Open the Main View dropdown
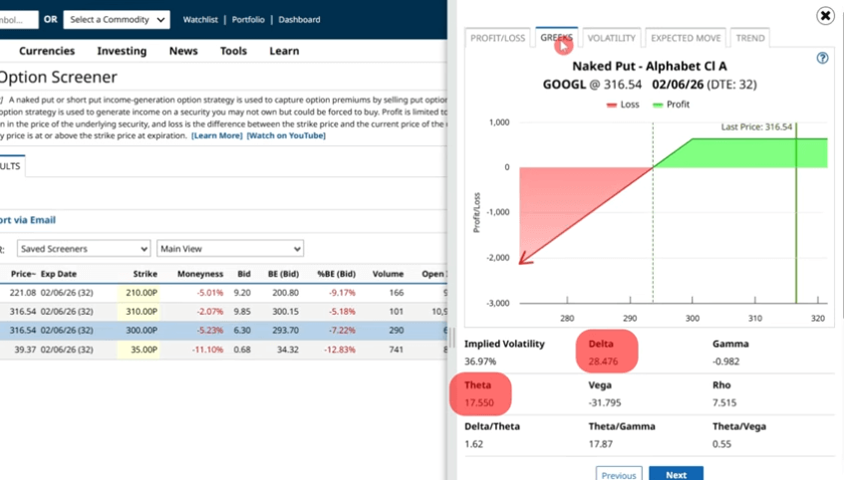The image size is (847, 480). [x=230, y=248]
